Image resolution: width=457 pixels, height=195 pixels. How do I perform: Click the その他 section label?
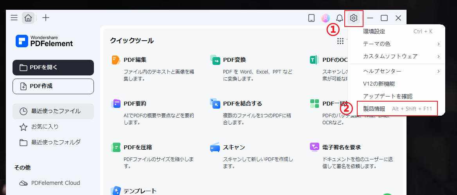tap(22, 168)
